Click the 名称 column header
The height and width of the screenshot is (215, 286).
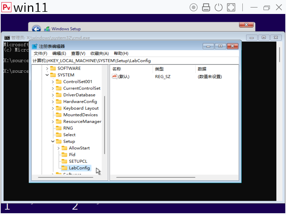132,69
